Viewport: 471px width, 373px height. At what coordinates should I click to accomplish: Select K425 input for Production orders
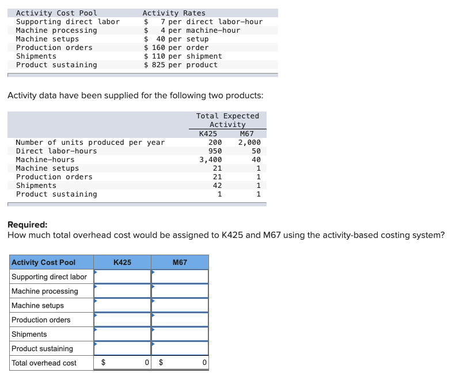(122, 320)
